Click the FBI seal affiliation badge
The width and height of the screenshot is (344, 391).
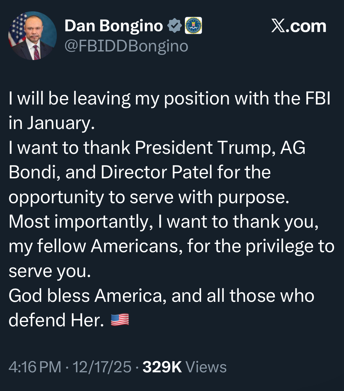coord(193,26)
